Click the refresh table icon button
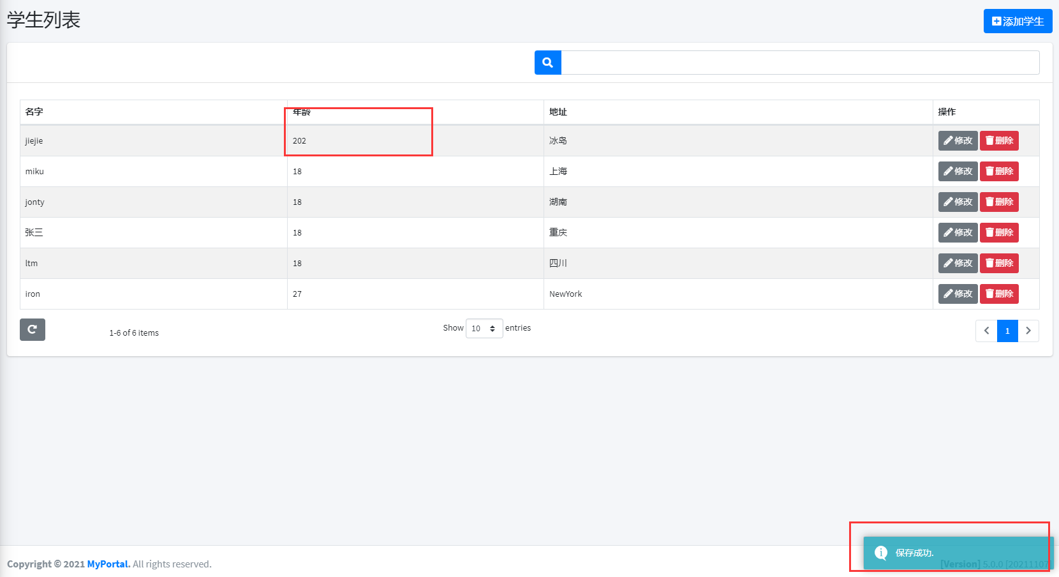 point(33,329)
